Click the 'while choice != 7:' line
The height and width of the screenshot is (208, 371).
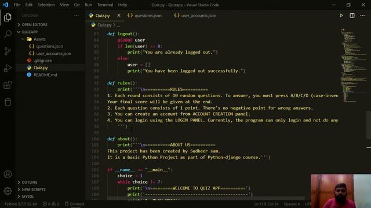pyautogui.click(x=140, y=182)
